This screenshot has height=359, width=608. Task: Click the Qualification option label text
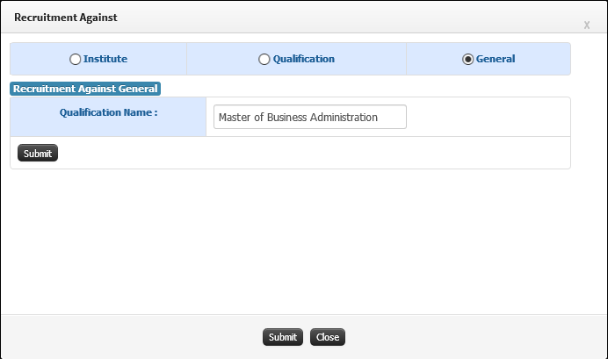click(304, 59)
